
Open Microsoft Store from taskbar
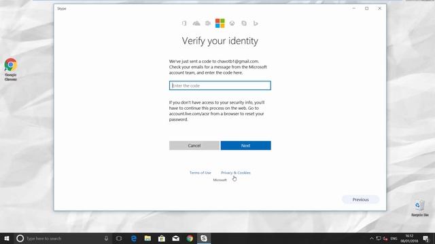point(162,238)
